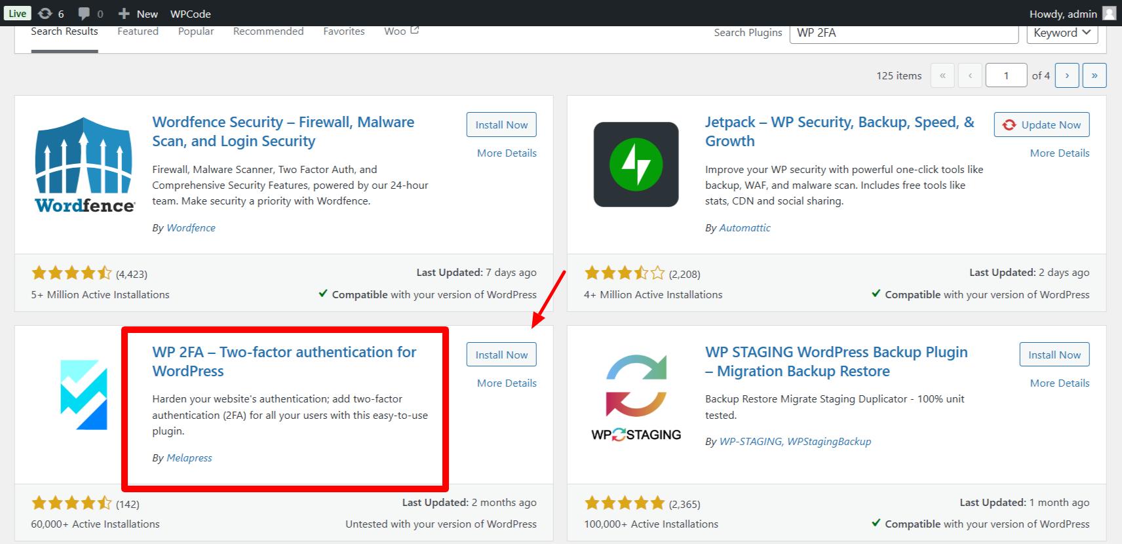Click Update Now for Jetpack
1122x544 pixels.
pyautogui.click(x=1042, y=125)
